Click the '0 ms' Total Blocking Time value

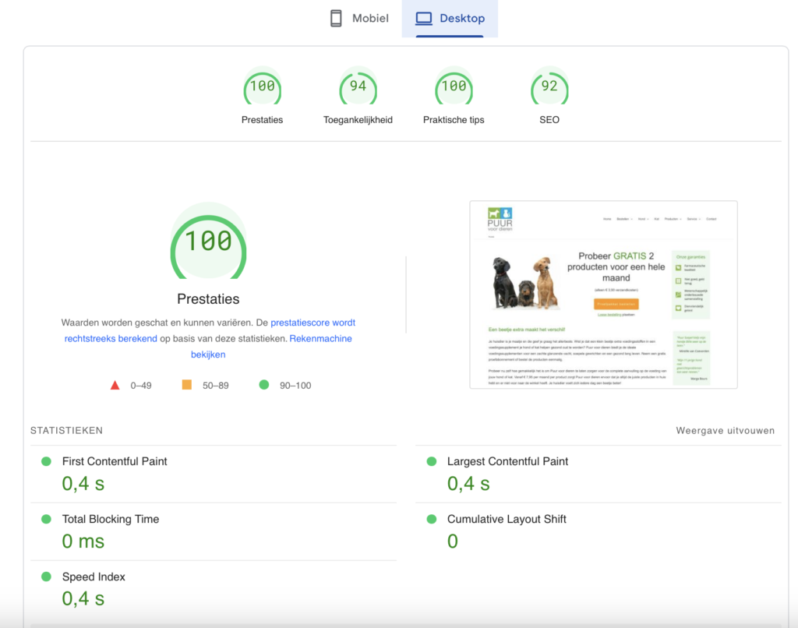83,541
